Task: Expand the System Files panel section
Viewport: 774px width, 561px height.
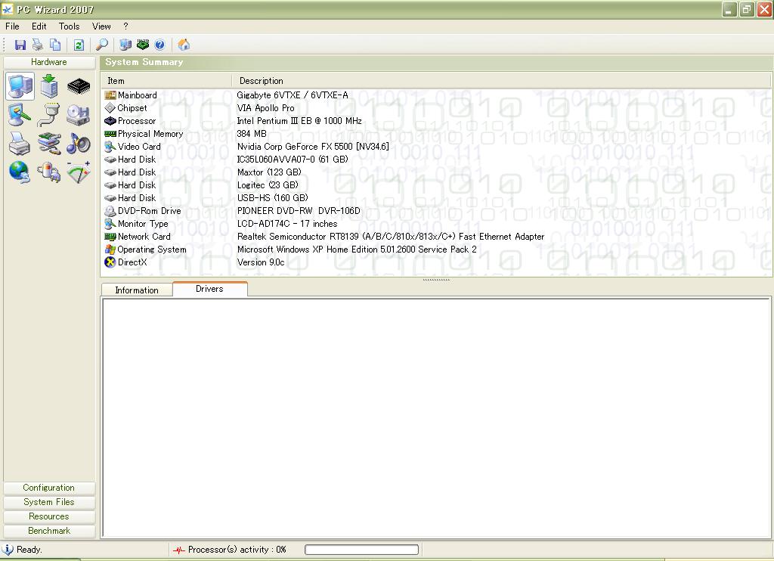Action: click(49, 502)
